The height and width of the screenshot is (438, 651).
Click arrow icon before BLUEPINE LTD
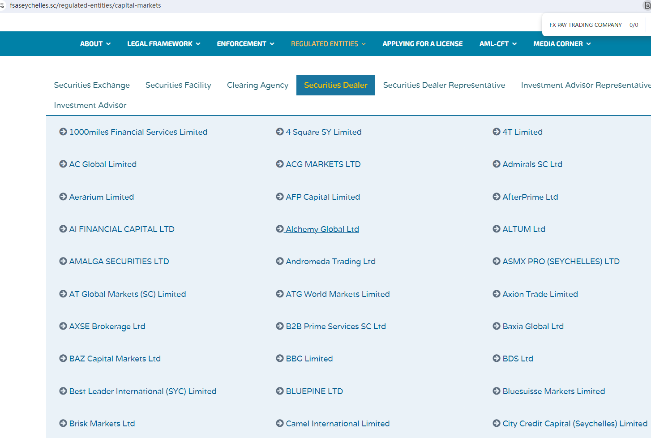pos(280,391)
